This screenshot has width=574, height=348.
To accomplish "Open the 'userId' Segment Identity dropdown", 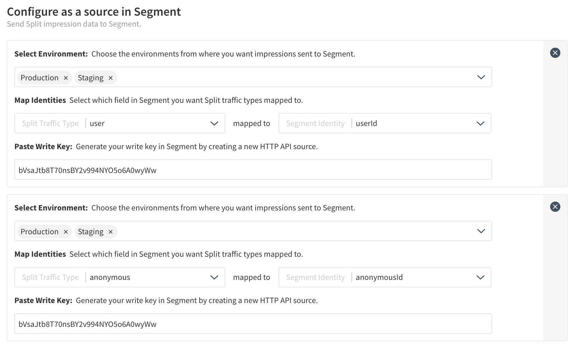I will pos(410,123).
